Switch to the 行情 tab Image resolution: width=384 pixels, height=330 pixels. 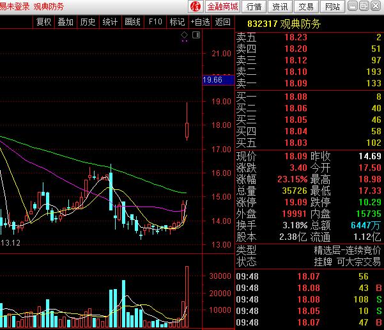(254, 7)
